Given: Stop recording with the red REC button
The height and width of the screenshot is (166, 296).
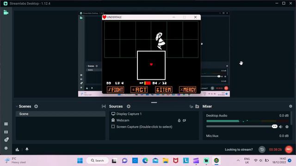Looking at the screenshot, I should click(x=289, y=149).
